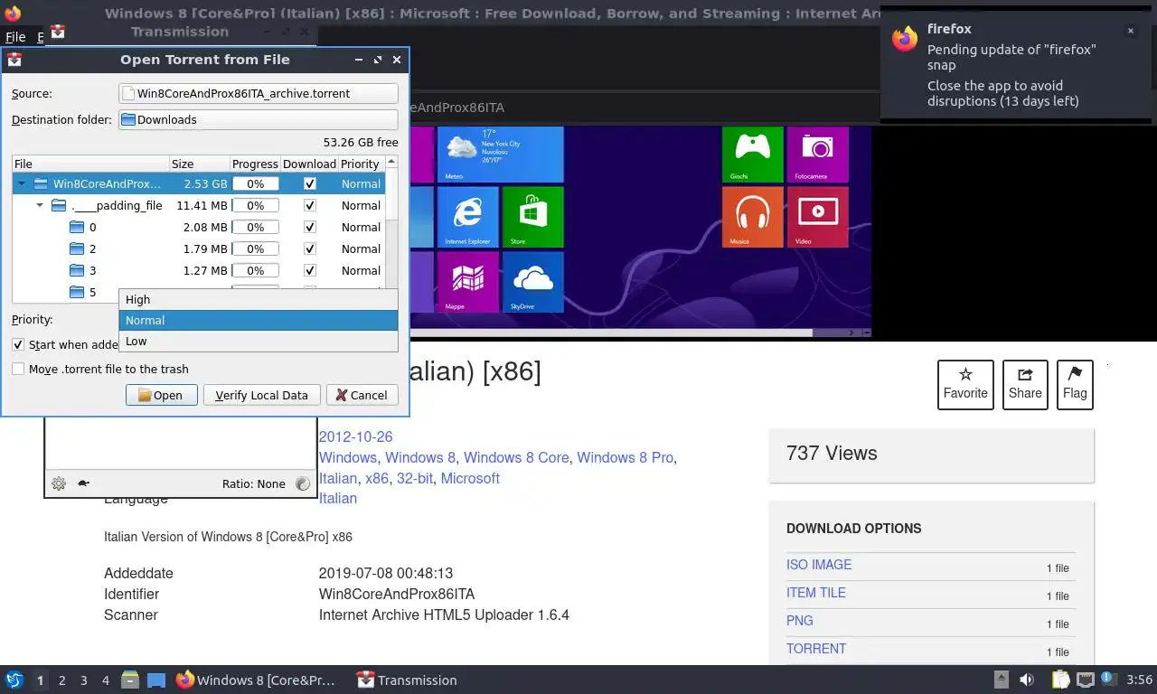Click the removable media eject tray icon
Screen dimensions: 1157x694
tap(1002, 680)
